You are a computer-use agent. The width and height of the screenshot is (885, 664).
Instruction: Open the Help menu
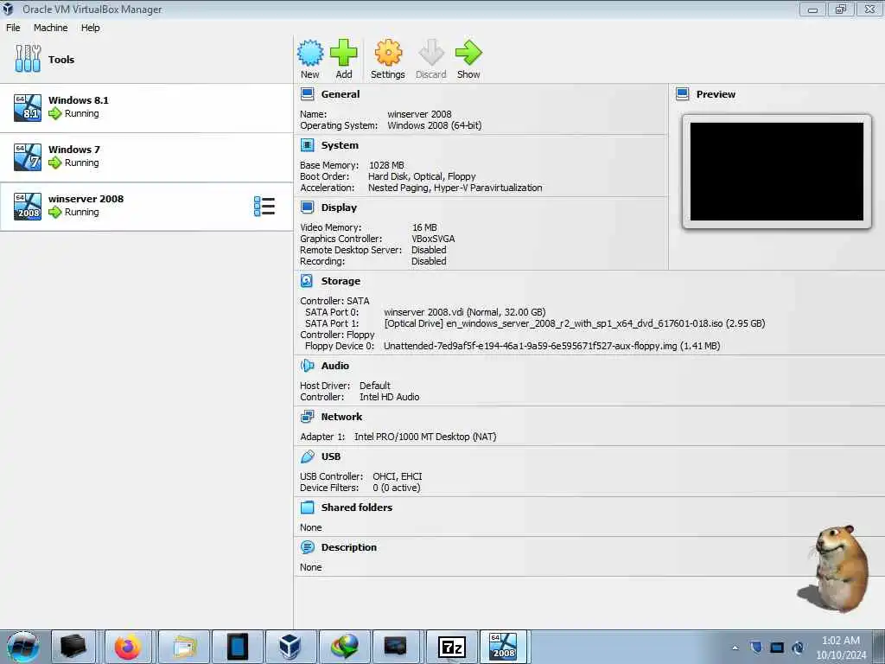coord(90,28)
